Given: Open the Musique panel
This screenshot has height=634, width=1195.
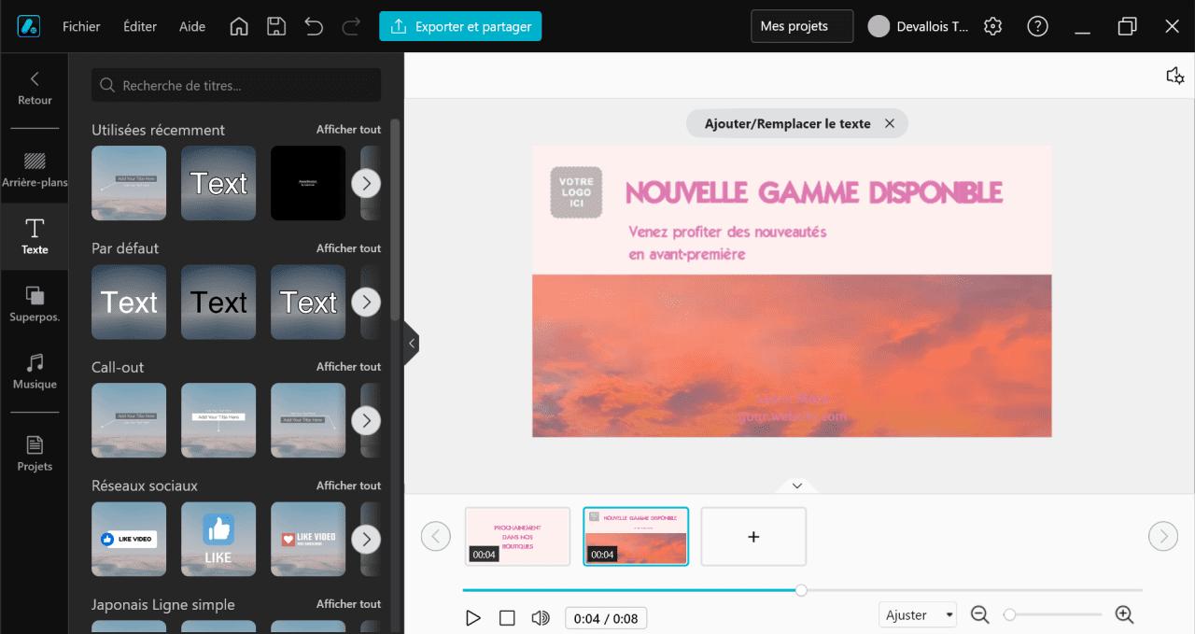Looking at the screenshot, I should pos(35,372).
